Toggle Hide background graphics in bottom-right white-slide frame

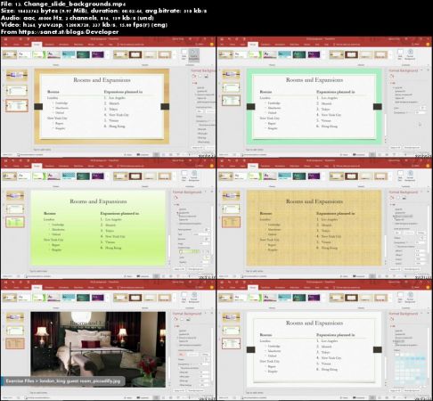click(405, 345)
